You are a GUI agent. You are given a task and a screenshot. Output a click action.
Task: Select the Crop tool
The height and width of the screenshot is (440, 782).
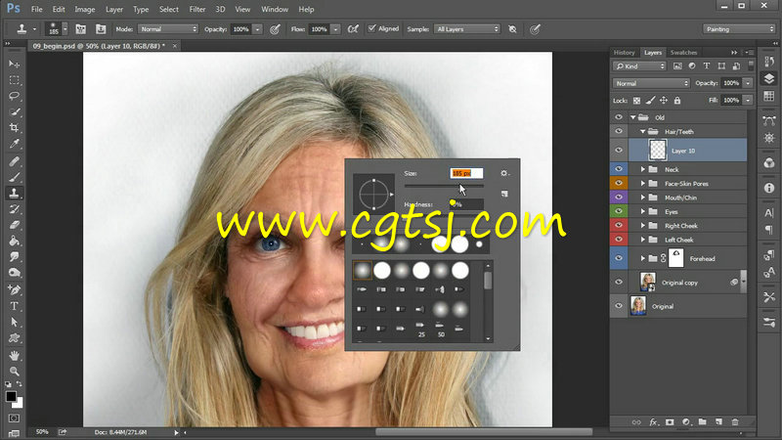[14, 128]
